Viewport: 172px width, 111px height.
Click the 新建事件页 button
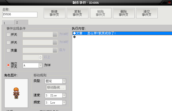coord(54,13)
